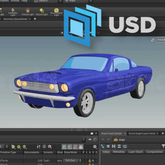Open the scene graph tree gear settings
The image size is (165, 165).
pos(95,147)
